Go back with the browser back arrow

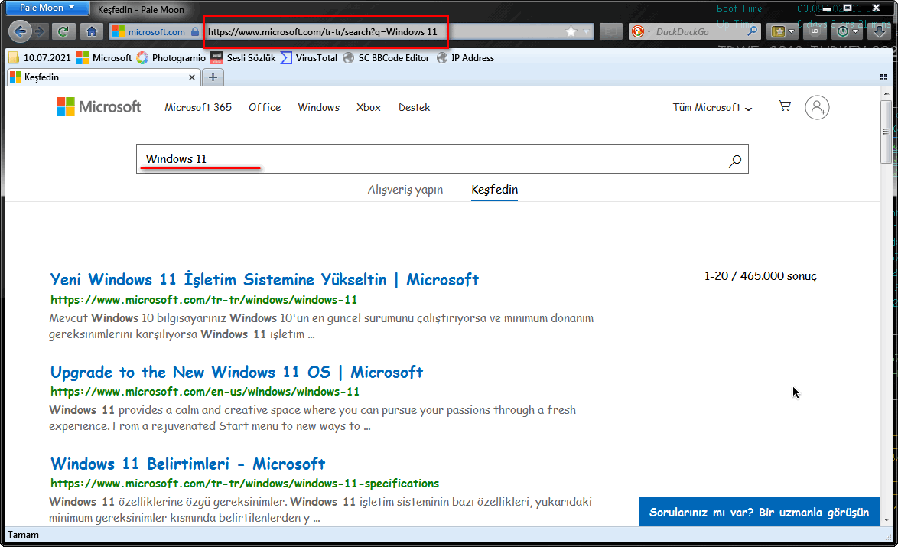click(20, 31)
